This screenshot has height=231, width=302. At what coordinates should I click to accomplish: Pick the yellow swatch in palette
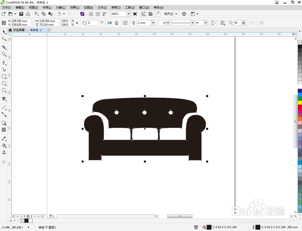[300, 103]
